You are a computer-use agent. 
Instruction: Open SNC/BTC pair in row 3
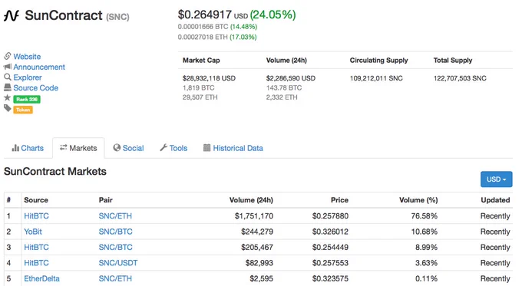pyautogui.click(x=115, y=247)
